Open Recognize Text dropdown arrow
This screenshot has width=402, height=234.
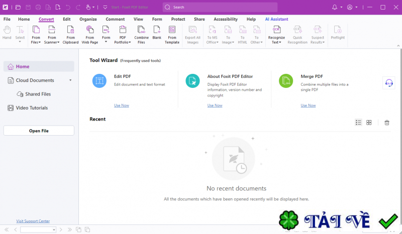click(x=280, y=42)
